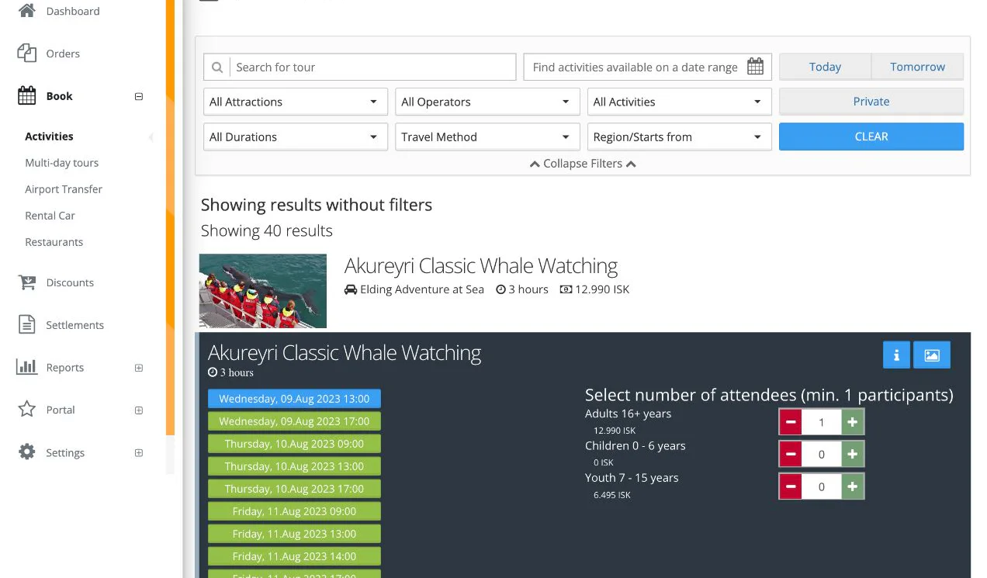Expand the Settings menu section

(x=139, y=452)
